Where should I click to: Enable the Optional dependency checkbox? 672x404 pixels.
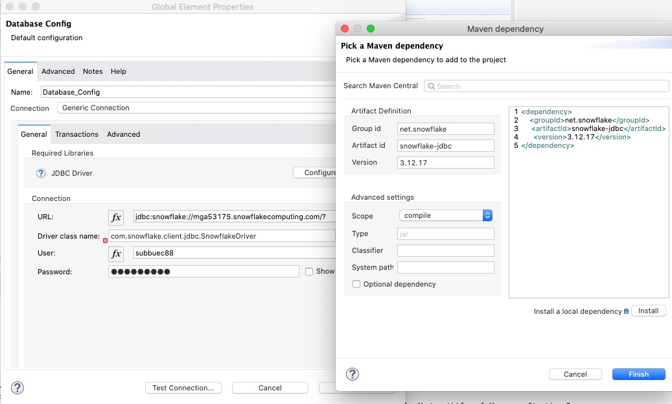[356, 284]
